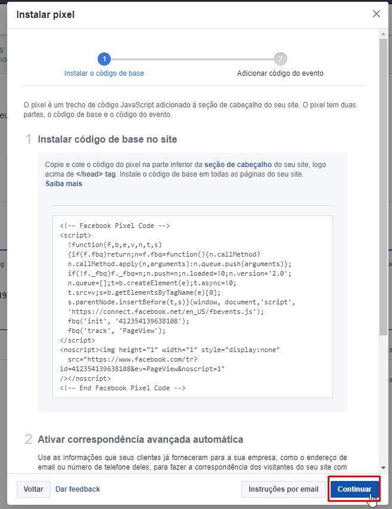Click the fbq('track', 'PageView') code line

[117, 331]
